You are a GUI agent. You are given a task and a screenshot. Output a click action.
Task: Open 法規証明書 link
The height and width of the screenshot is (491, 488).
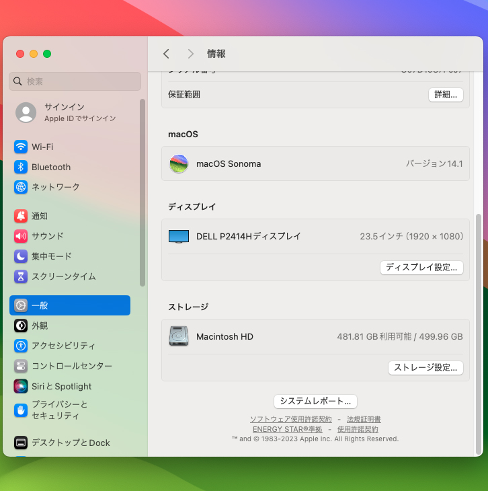point(364,419)
